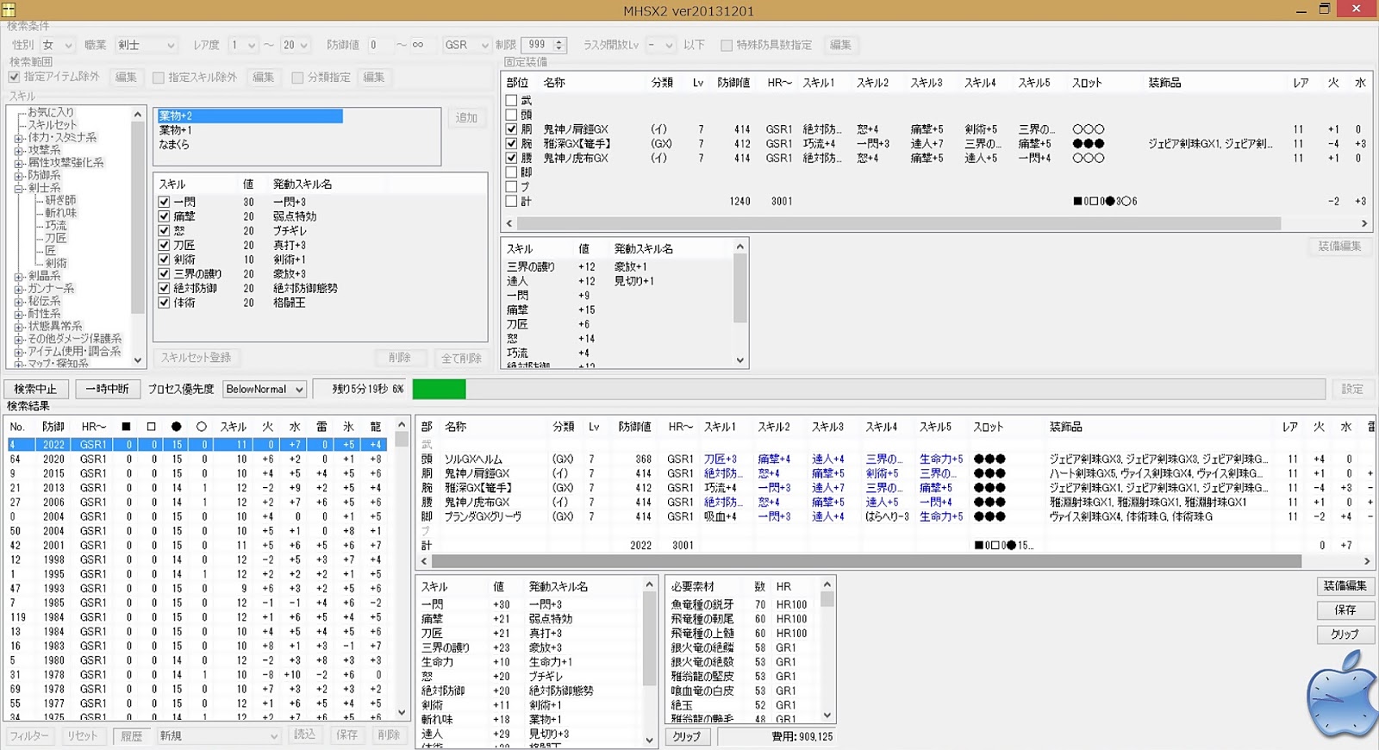Select 研ぎ師 in the skill tree
1379x750 pixels.
coord(60,200)
